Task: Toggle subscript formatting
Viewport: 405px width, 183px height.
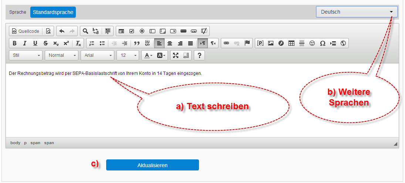Action: tap(56, 43)
